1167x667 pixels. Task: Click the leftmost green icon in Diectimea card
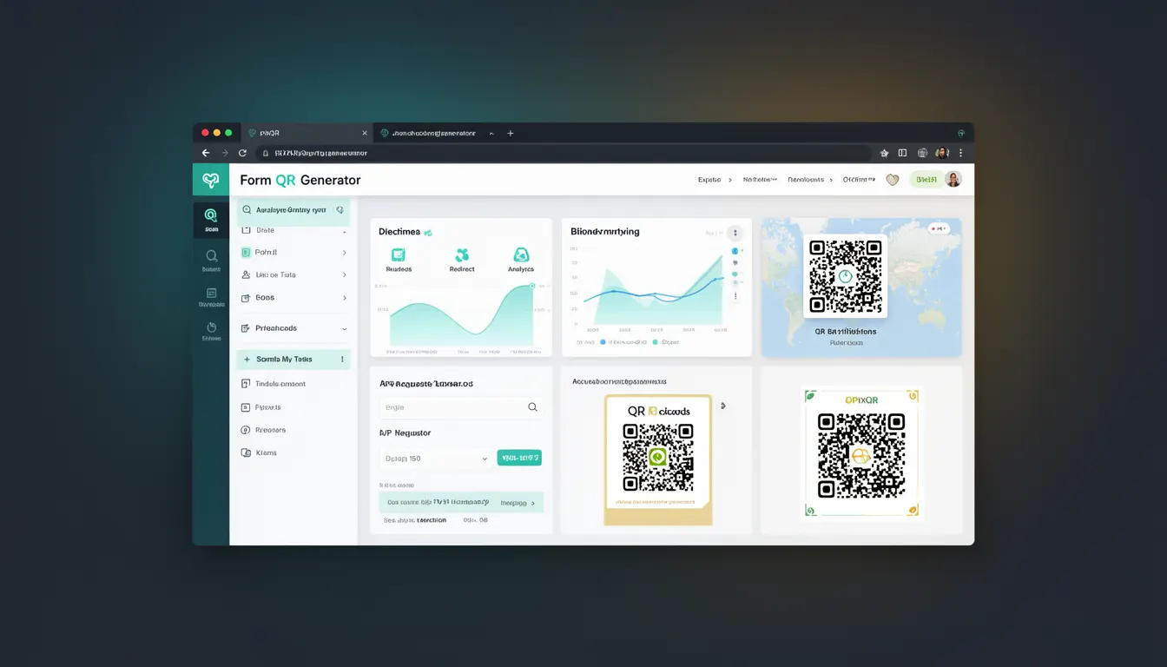click(x=399, y=254)
